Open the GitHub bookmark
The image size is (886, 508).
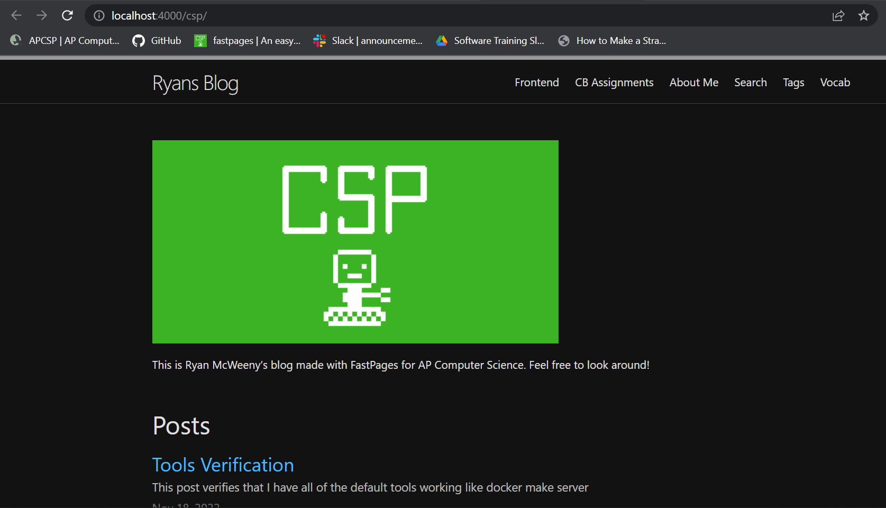[157, 41]
